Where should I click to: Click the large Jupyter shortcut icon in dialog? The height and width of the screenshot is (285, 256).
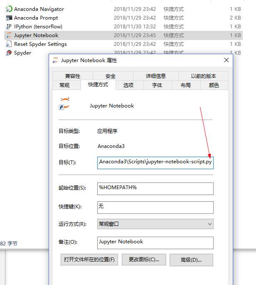(x=64, y=104)
